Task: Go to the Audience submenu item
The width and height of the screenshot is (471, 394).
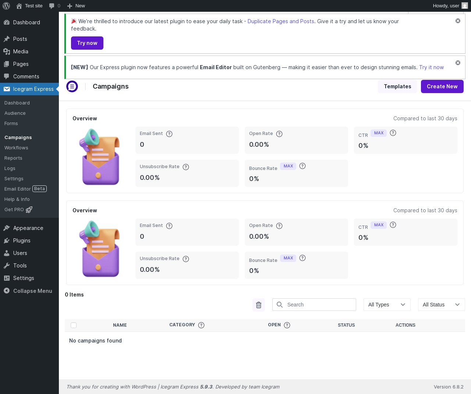Action: (15, 113)
